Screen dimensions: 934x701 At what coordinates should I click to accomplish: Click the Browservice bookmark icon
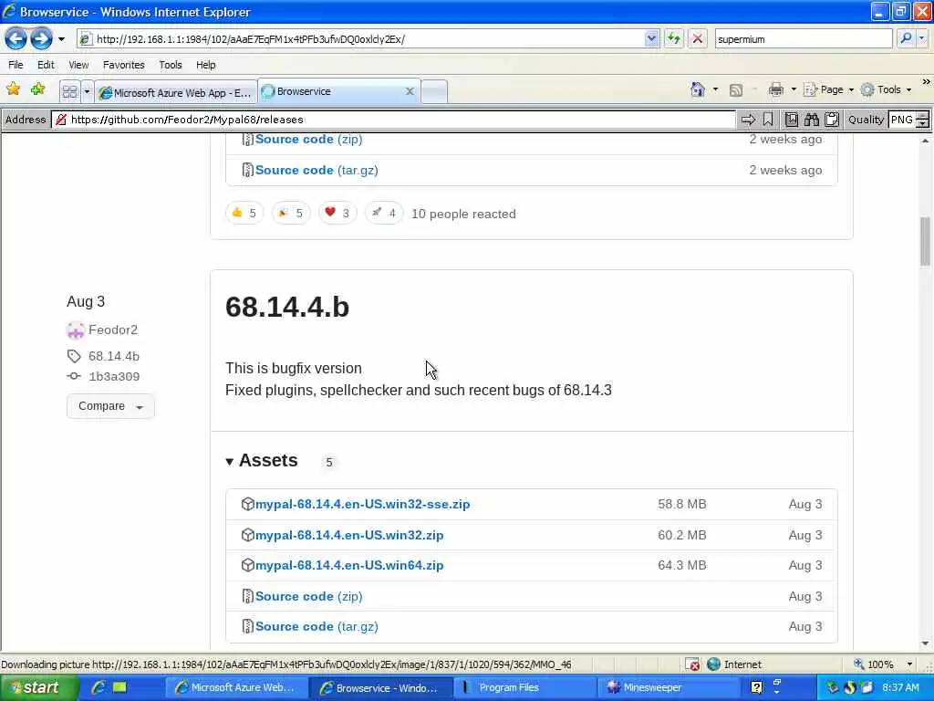pos(768,120)
